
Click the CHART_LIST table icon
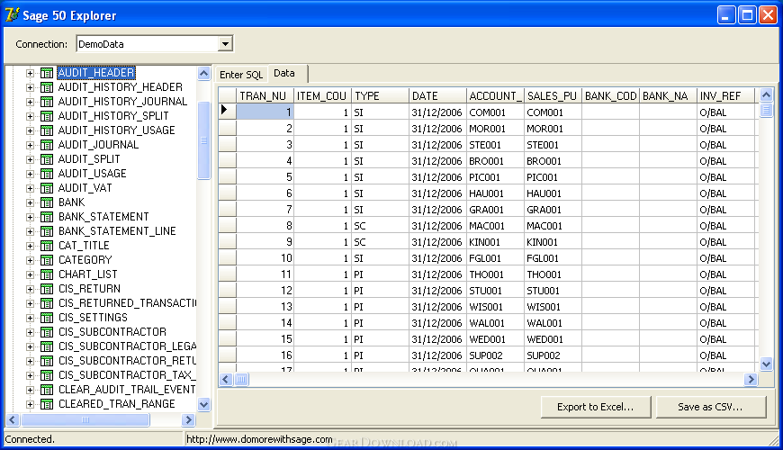click(47, 275)
